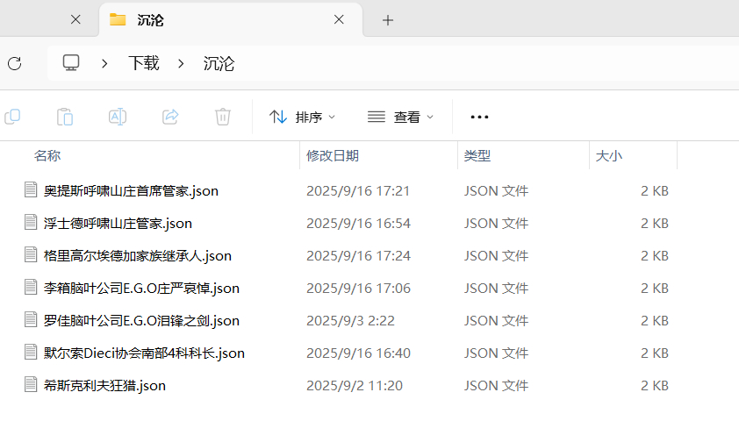
Task: Open the 排序 sort dropdown
Action: [x=303, y=117]
